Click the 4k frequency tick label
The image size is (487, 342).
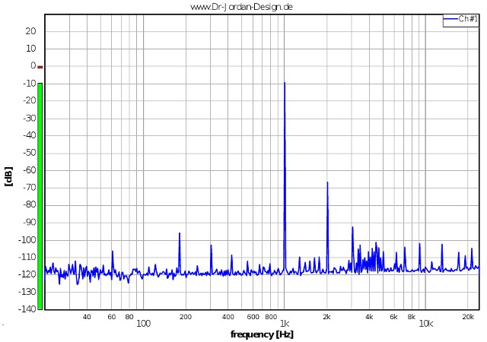[369, 317]
